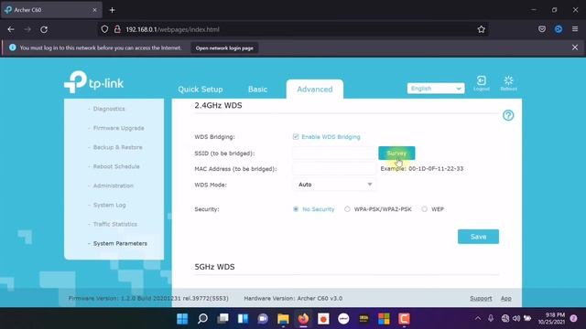Open taskbar Search
The width and height of the screenshot is (586, 329).
pos(202,319)
